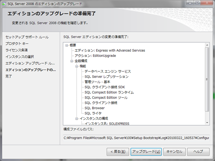Viewport: 215px width, 161px height.
Task: Select 'データベース エンジン サービス' tree row
Action: (108, 71)
